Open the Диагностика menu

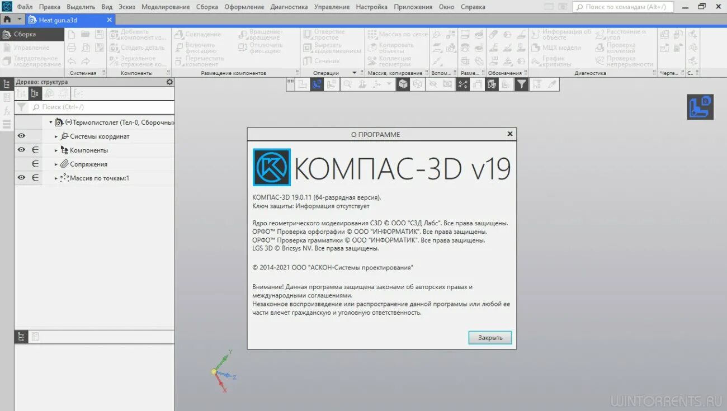click(289, 7)
